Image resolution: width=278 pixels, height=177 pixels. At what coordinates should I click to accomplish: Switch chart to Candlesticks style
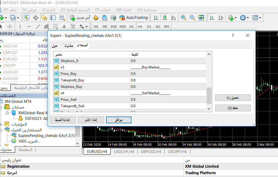pos(165,18)
